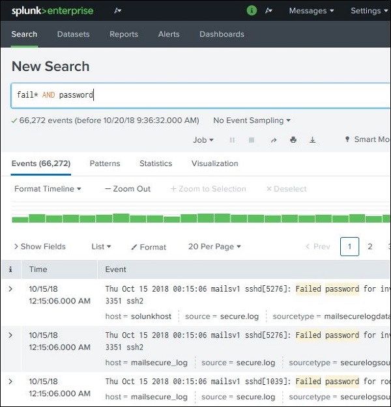Click the share job arrow icon
Image resolution: width=391 pixels, height=407 pixels.
(274, 140)
